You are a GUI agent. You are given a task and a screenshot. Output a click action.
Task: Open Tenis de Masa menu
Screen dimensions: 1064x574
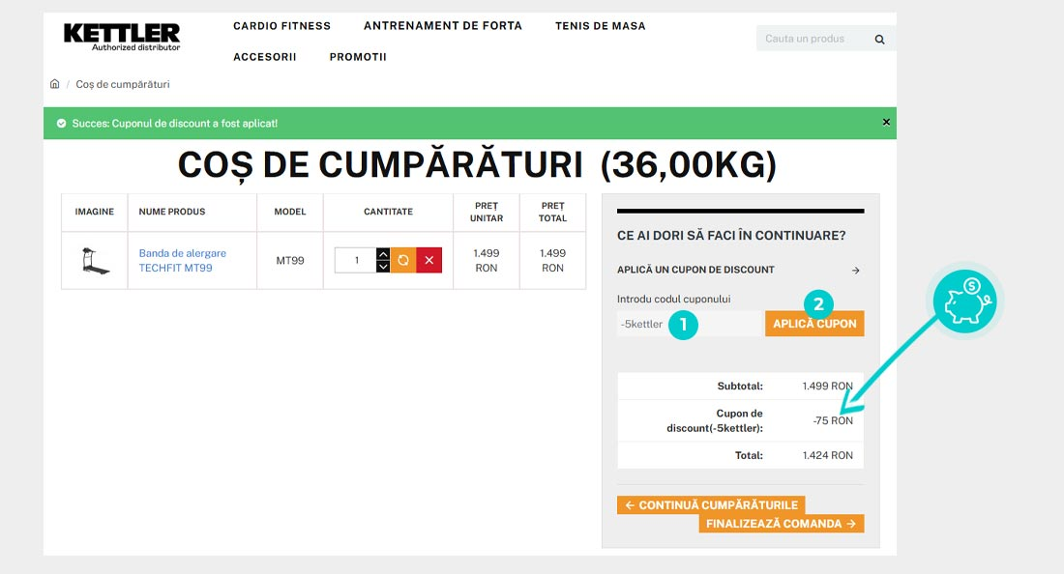tap(601, 26)
